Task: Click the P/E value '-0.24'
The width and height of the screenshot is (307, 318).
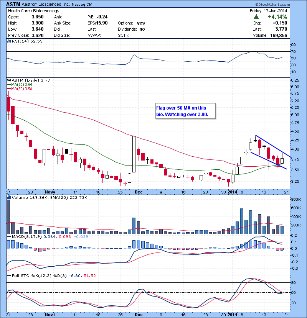Action: (102, 17)
